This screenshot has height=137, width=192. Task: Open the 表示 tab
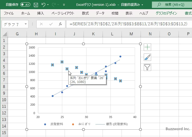coord(129,13)
